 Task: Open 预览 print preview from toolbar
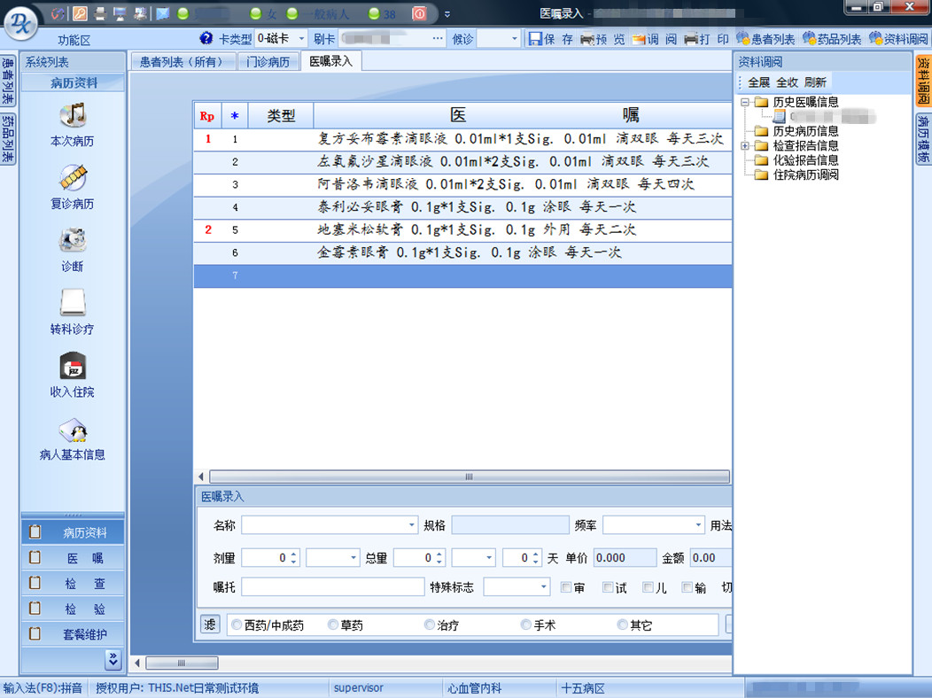[602, 39]
